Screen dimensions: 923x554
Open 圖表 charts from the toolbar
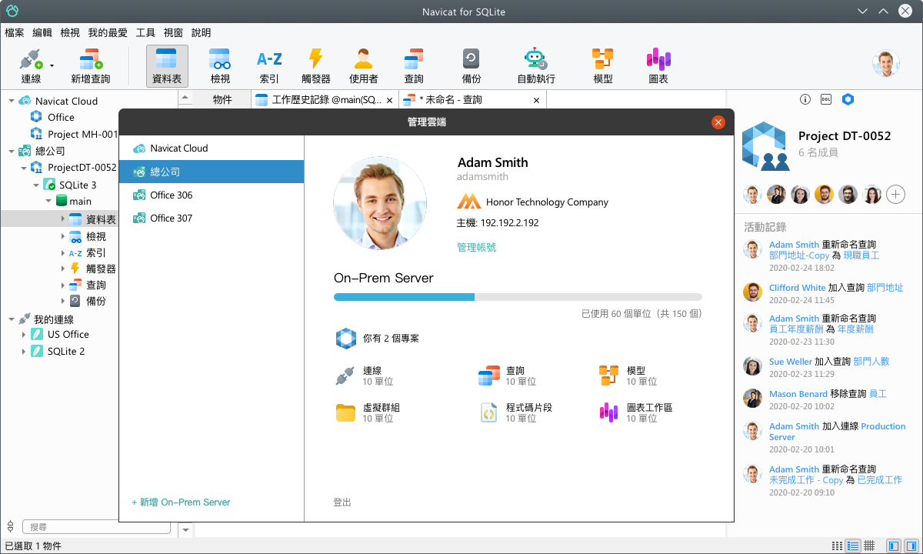pyautogui.click(x=658, y=65)
